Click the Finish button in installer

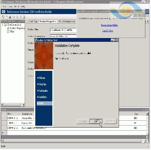click(96, 121)
